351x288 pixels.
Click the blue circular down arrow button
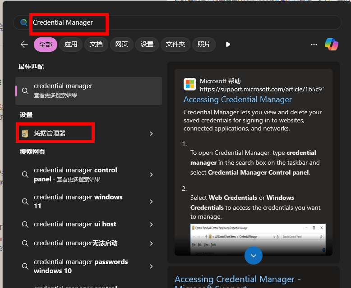[x=253, y=256]
